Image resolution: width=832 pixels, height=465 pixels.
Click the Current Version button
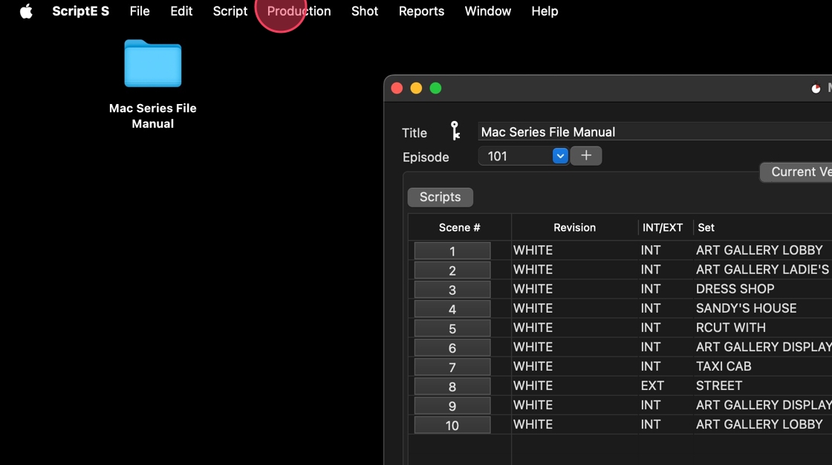[x=796, y=172]
